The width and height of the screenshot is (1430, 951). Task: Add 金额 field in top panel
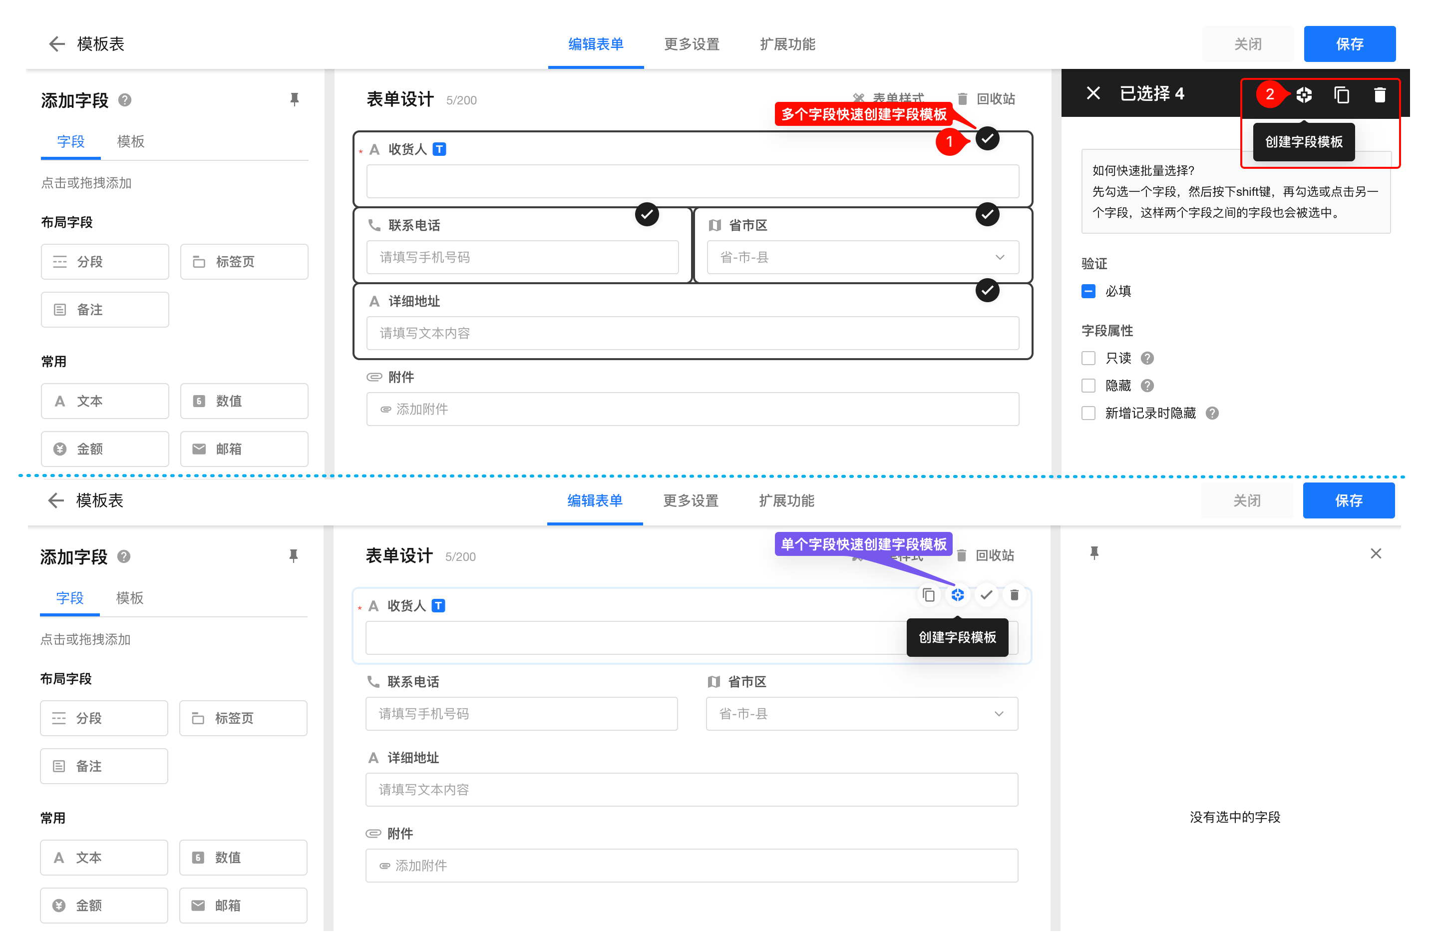tap(105, 449)
